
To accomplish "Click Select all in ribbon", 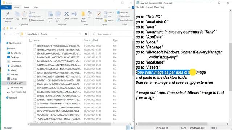I will pos(122,12).
